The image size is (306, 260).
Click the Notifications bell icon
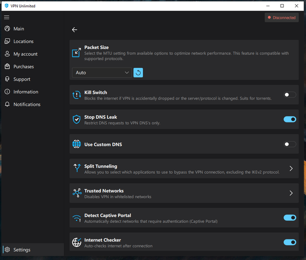[7, 104]
